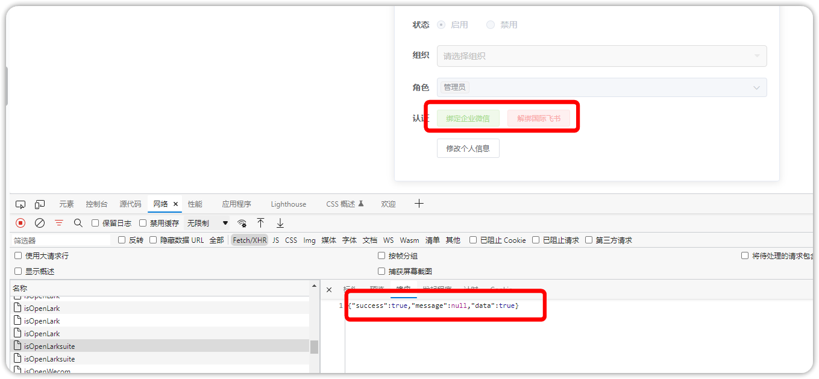Click the 修改个人信息 button
819x379 pixels.
pyautogui.click(x=468, y=148)
